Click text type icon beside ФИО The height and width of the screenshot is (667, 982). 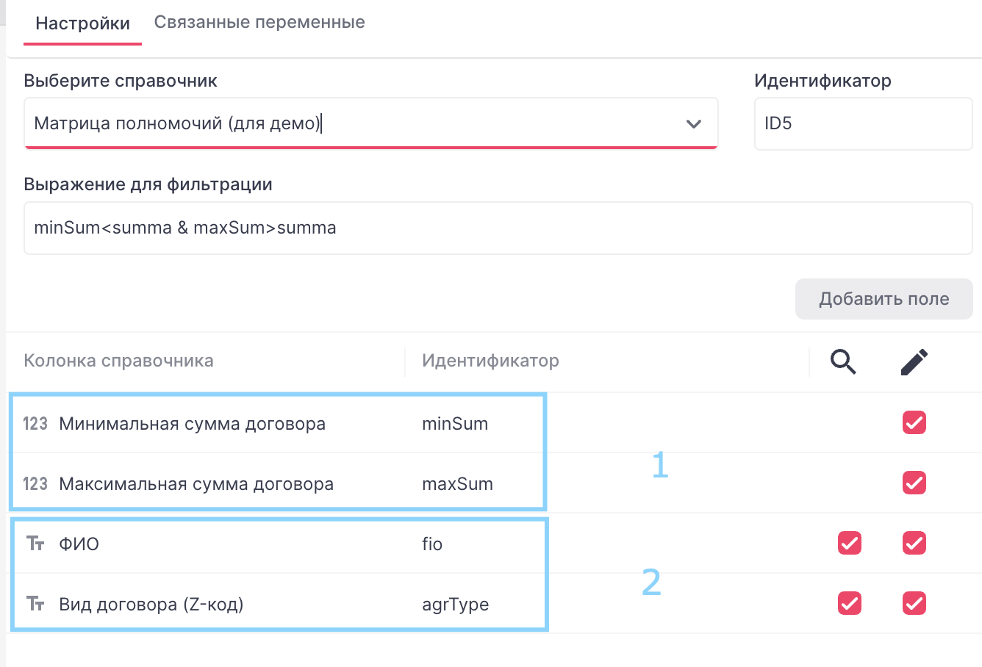35,544
